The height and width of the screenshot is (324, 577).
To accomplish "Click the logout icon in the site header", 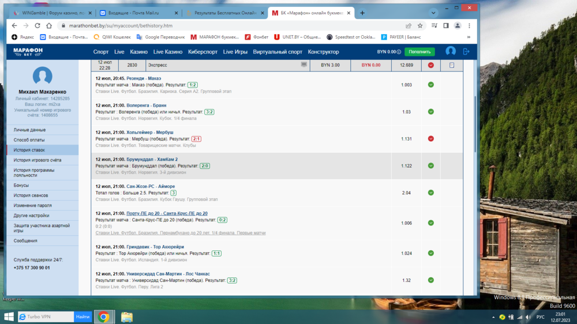I will tap(466, 51).
